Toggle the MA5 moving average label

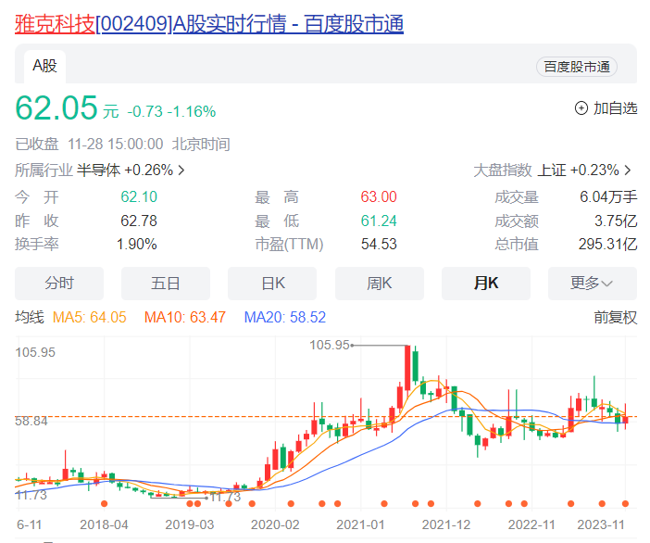click(x=90, y=318)
